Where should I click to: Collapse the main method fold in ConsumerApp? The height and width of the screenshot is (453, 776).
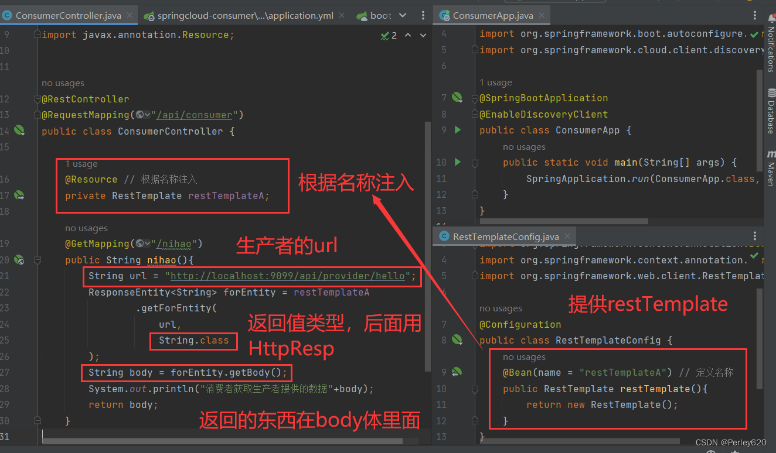tap(475, 163)
